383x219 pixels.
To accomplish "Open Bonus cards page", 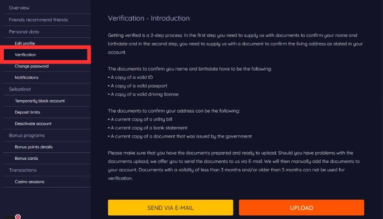I will [26, 158].
